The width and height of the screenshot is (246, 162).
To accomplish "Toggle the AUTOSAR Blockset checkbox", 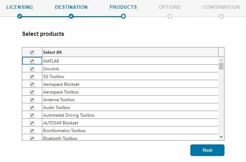I will (x=32, y=123).
